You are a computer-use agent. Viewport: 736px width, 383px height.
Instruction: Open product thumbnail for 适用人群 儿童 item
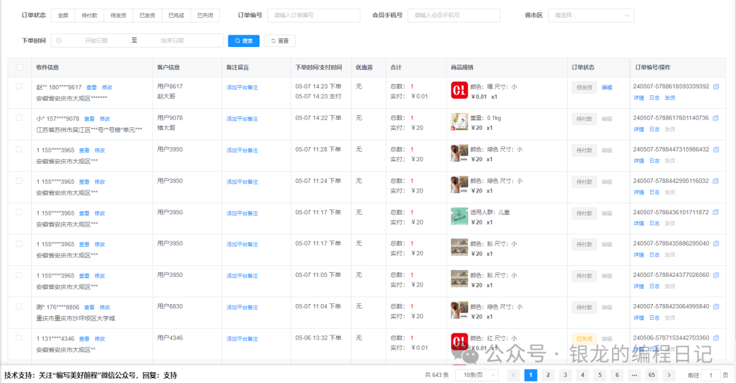tap(459, 216)
